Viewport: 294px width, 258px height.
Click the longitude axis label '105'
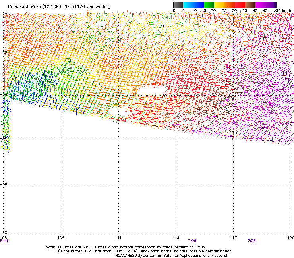coord(4,238)
